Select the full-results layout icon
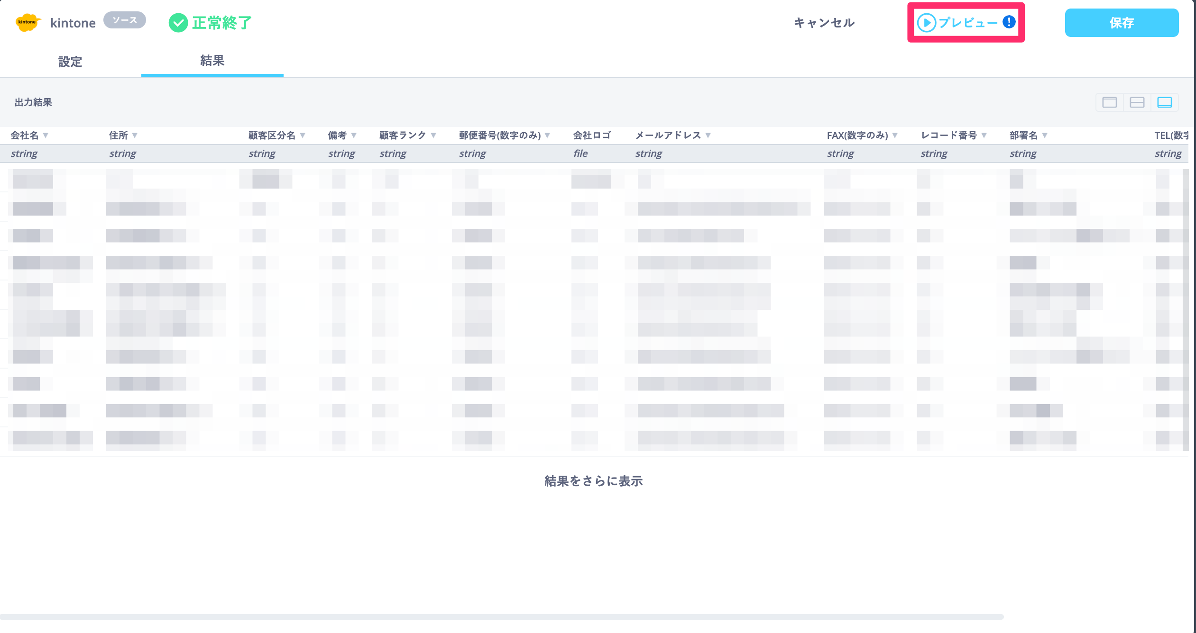1196x633 pixels. (x=1164, y=102)
